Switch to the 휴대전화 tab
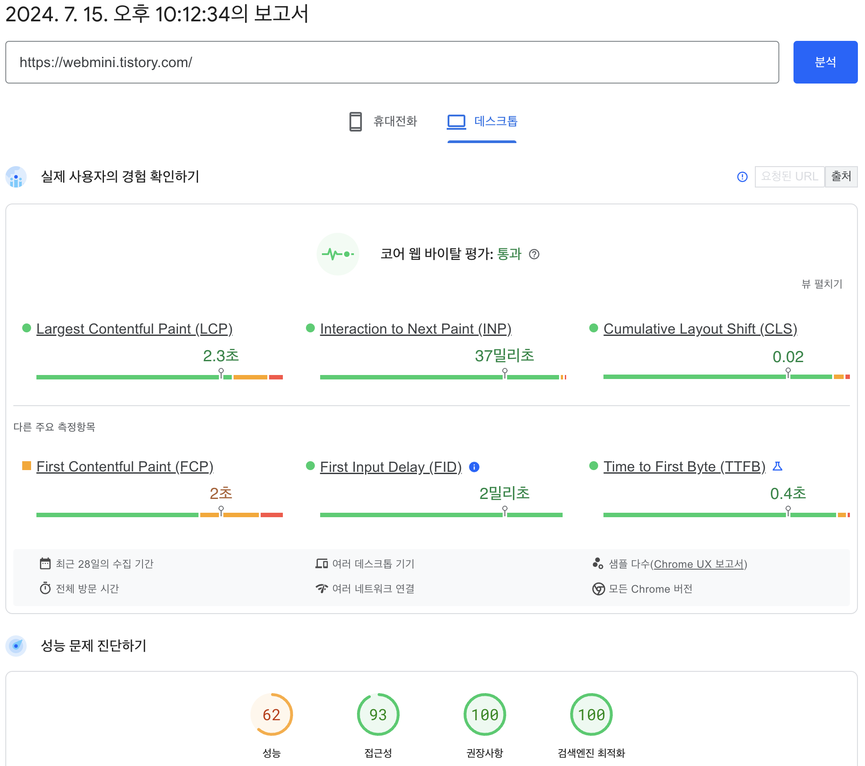The height and width of the screenshot is (766, 865). 394,121
